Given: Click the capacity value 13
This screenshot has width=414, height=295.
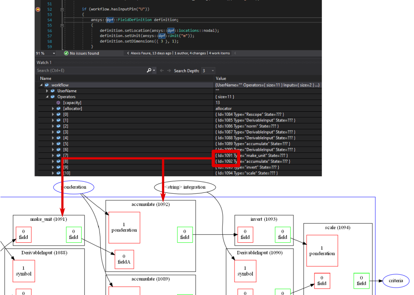Looking at the screenshot, I should [x=218, y=103].
